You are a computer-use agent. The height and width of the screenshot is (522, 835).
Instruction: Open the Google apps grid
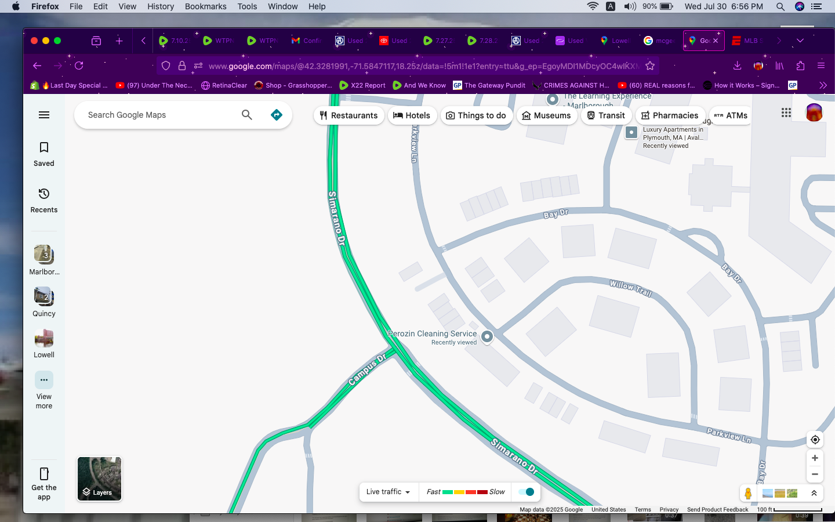[786, 113]
